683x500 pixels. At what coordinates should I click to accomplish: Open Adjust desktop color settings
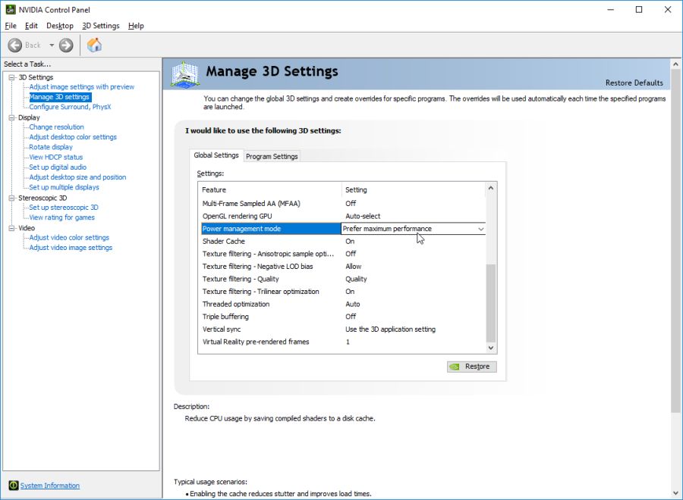tap(73, 137)
